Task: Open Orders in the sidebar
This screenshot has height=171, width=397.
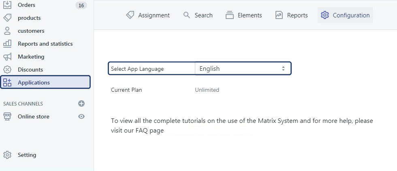Action: (26, 5)
